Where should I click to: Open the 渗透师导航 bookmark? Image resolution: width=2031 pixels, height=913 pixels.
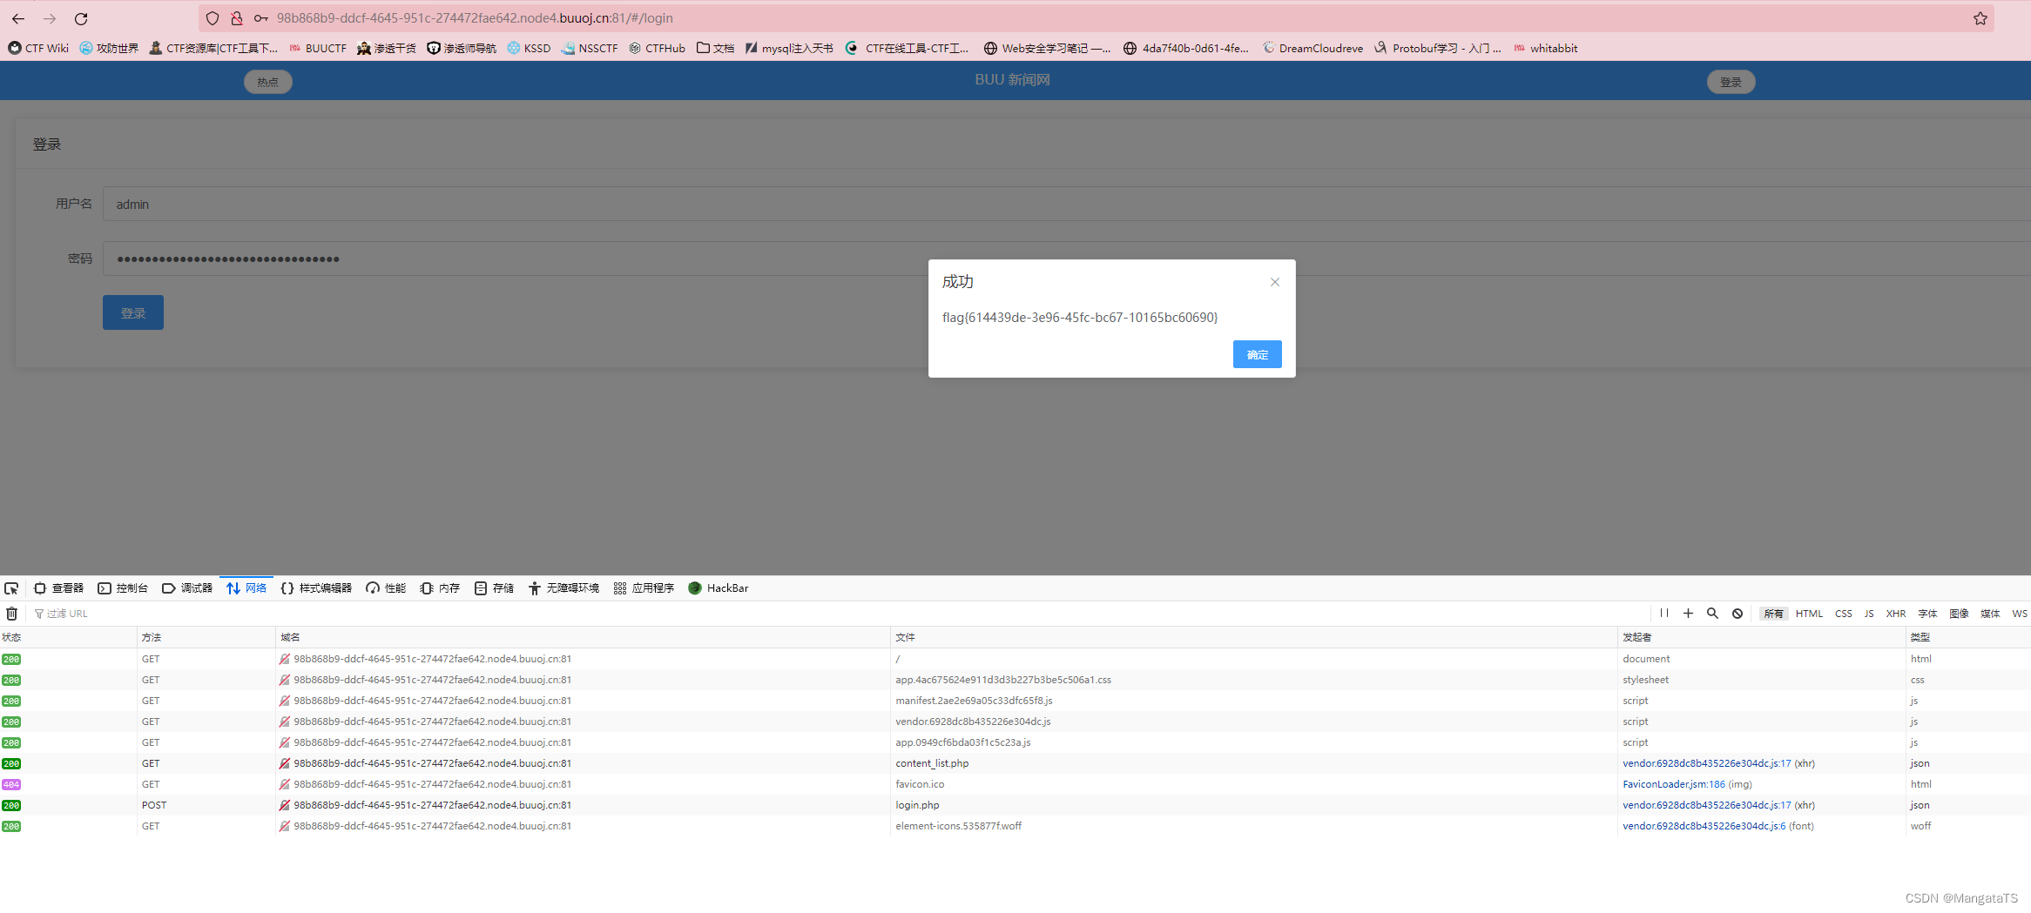[462, 49]
